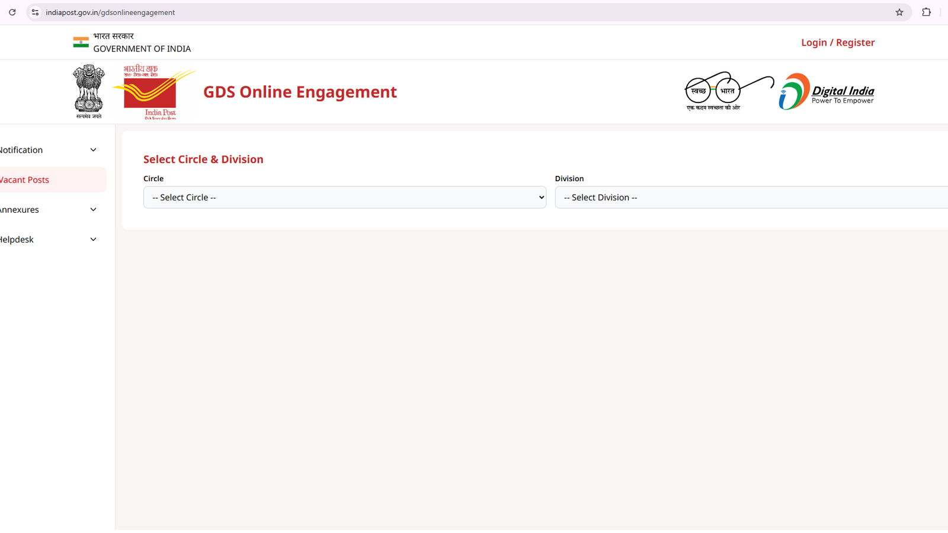
Task: Open the site information icon in the address bar
Action: coord(35,12)
